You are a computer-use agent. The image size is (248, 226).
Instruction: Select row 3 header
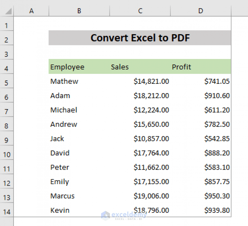(x=7, y=52)
